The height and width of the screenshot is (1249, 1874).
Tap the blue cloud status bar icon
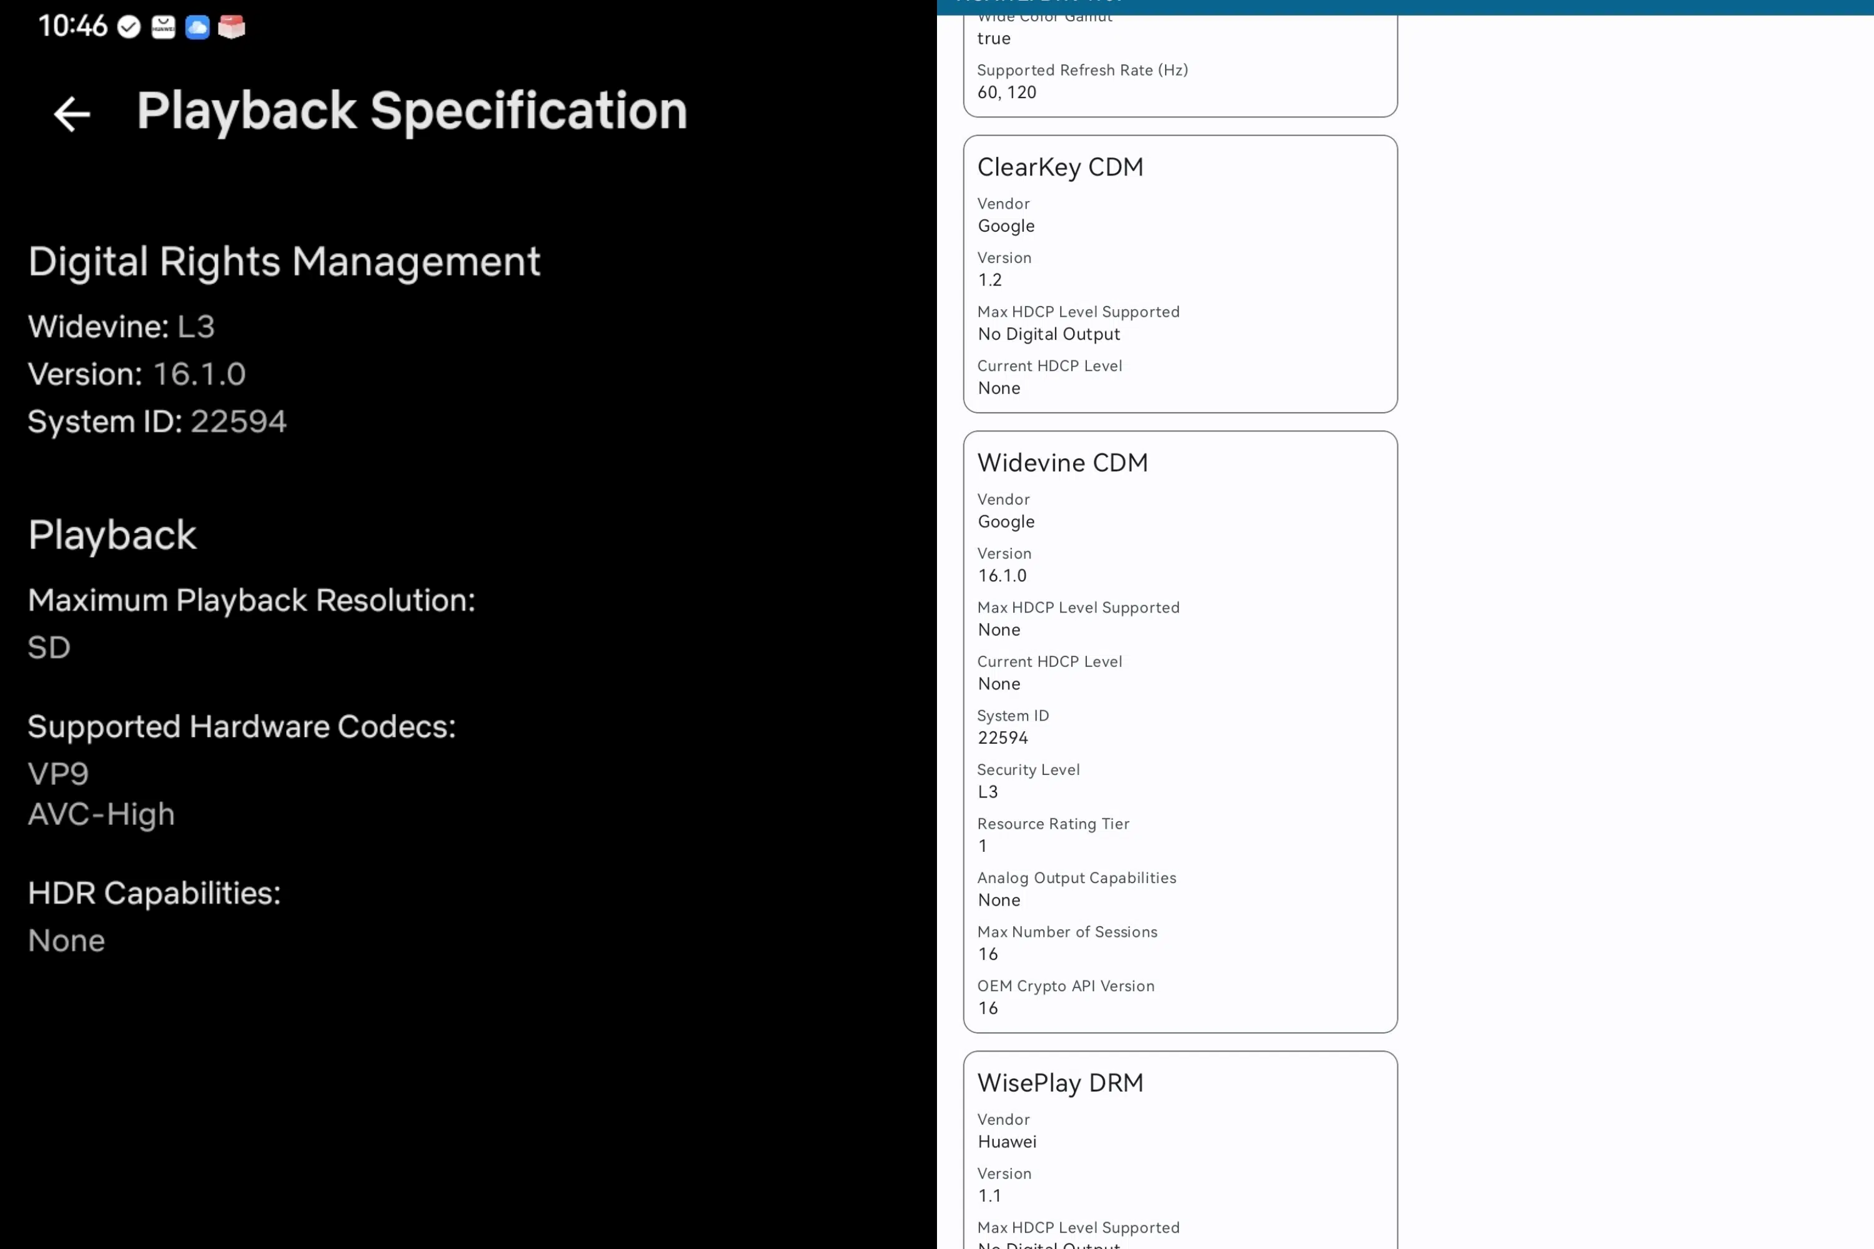click(197, 28)
